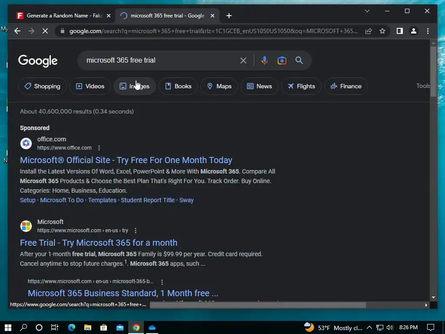Open a new browser tab

pyautogui.click(x=229, y=16)
